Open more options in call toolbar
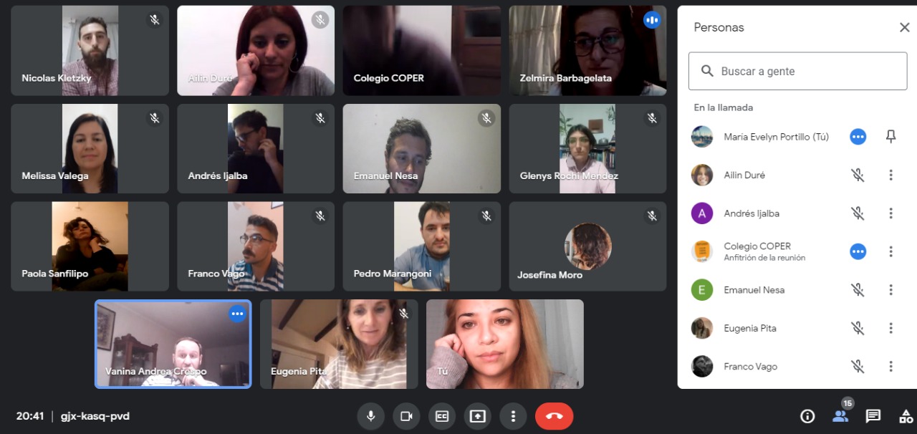The image size is (917, 434). [x=513, y=416]
